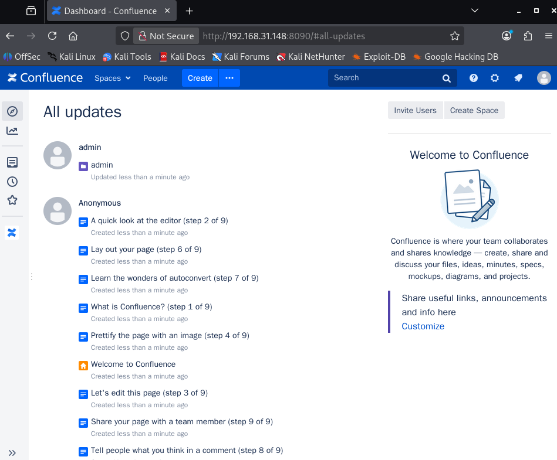The width and height of the screenshot is (557, 460).
Task: Open saved pages via the star icon
Action: 12,200
